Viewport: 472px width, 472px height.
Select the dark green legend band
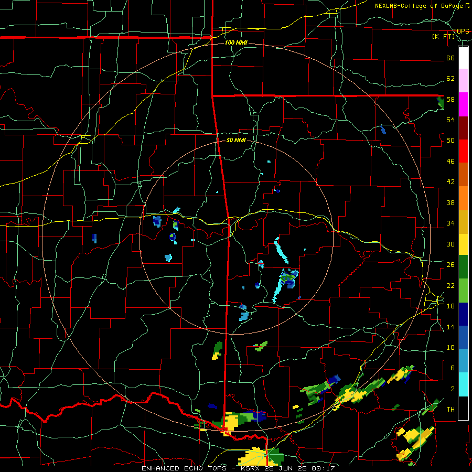click(x=463, y=267)
